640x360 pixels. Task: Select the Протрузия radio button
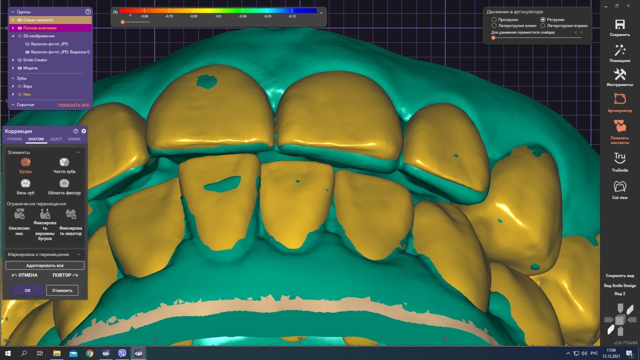coord(494,20)
